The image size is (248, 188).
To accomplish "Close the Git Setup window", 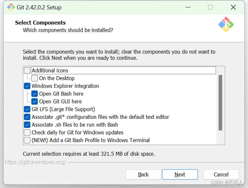I will coord(233,7).
